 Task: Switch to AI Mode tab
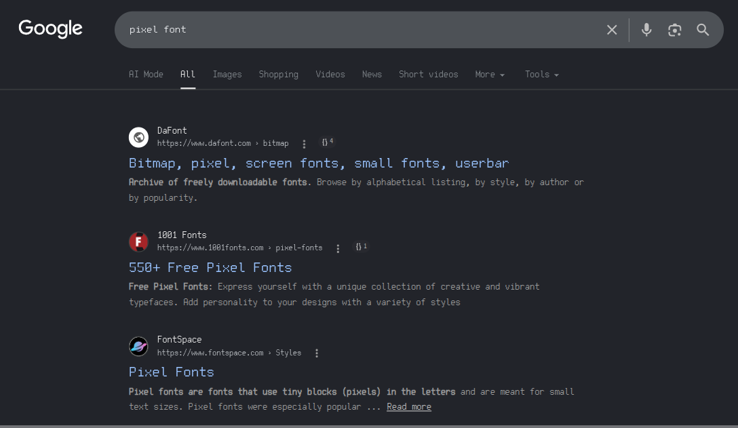(x=146, y=75)
